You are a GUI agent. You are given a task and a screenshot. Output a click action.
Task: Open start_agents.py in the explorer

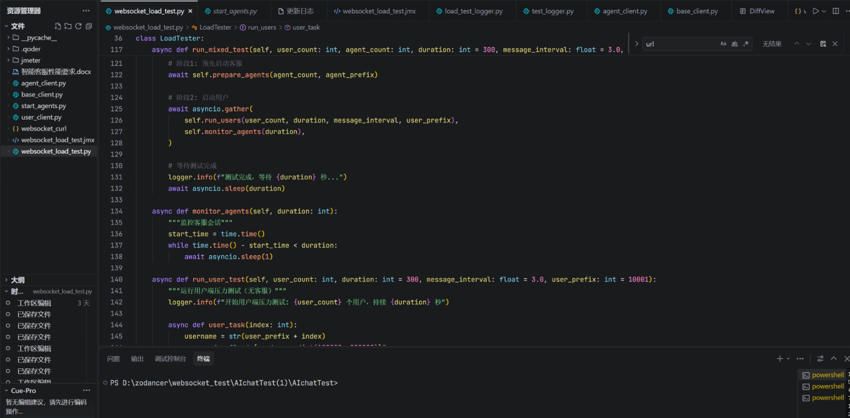pyautogui.click(x=49, y=106)
